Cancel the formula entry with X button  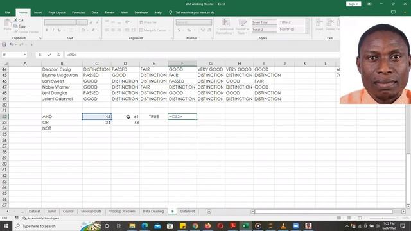(40, 55)
